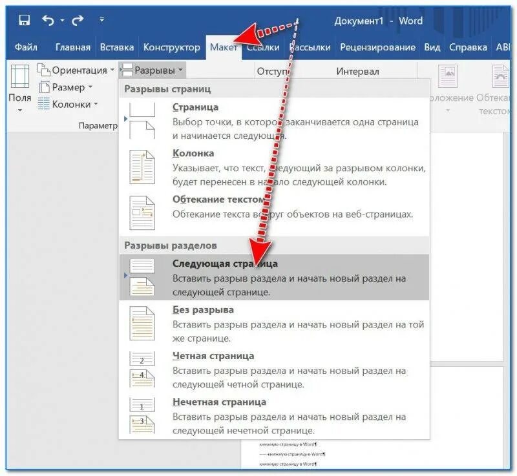The image size is (517, 476).
Task: Switch to the Конструктор tab
Action: pos(171,47)
